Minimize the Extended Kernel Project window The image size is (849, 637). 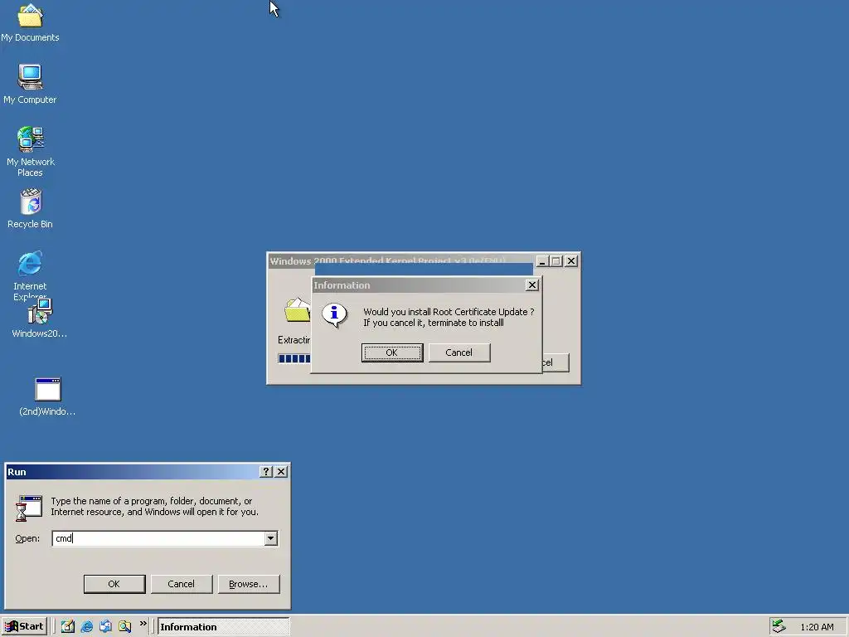point(542,261)
